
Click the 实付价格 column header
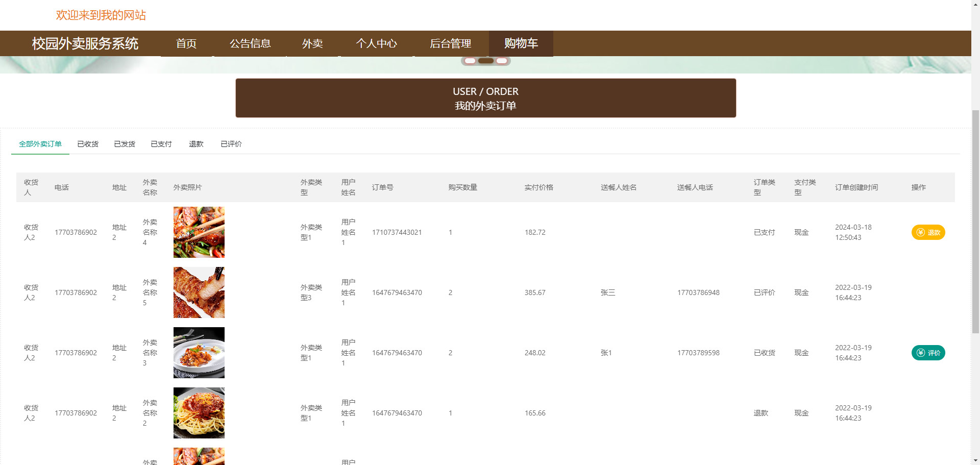[539, 187]
